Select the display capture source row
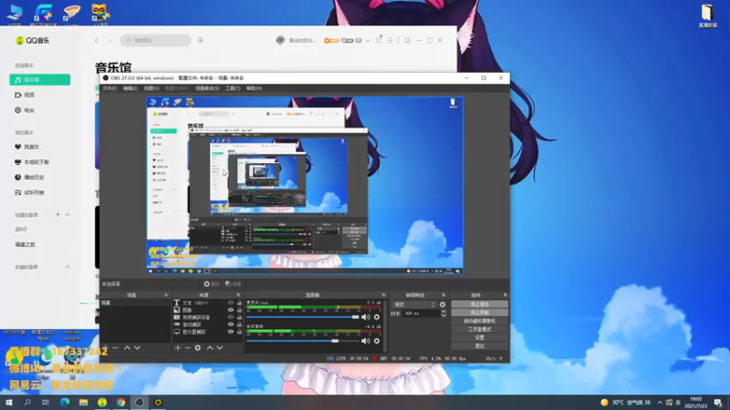 (x=207, y=332)
